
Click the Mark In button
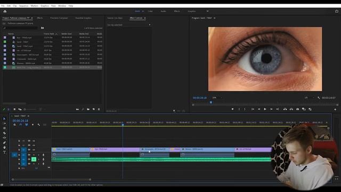point(239,109)
